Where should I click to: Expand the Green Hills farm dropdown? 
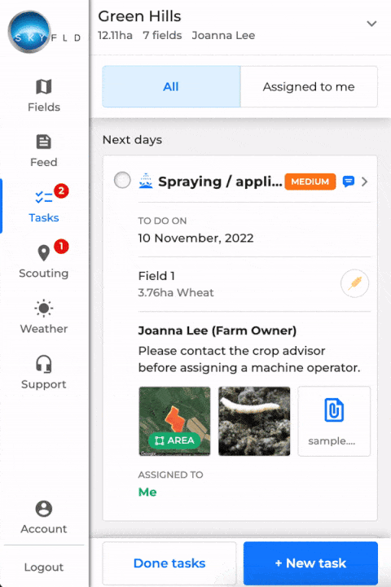click(x=371, y=24)
